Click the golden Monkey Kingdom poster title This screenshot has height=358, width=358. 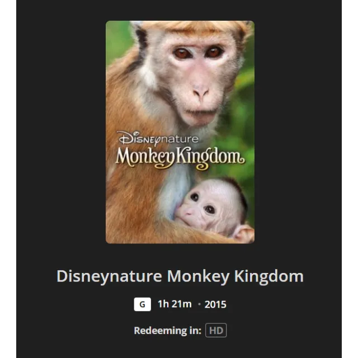point(180,158)
